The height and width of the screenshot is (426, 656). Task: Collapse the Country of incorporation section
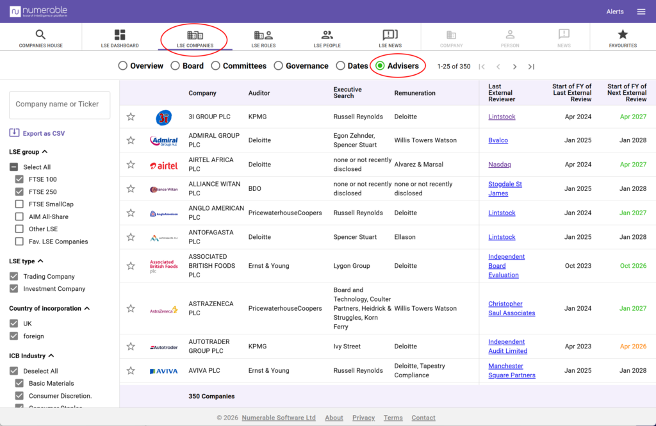click(x=87, y=308)
